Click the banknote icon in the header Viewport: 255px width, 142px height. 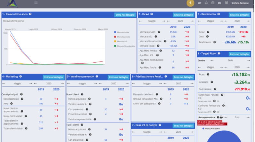220,3
